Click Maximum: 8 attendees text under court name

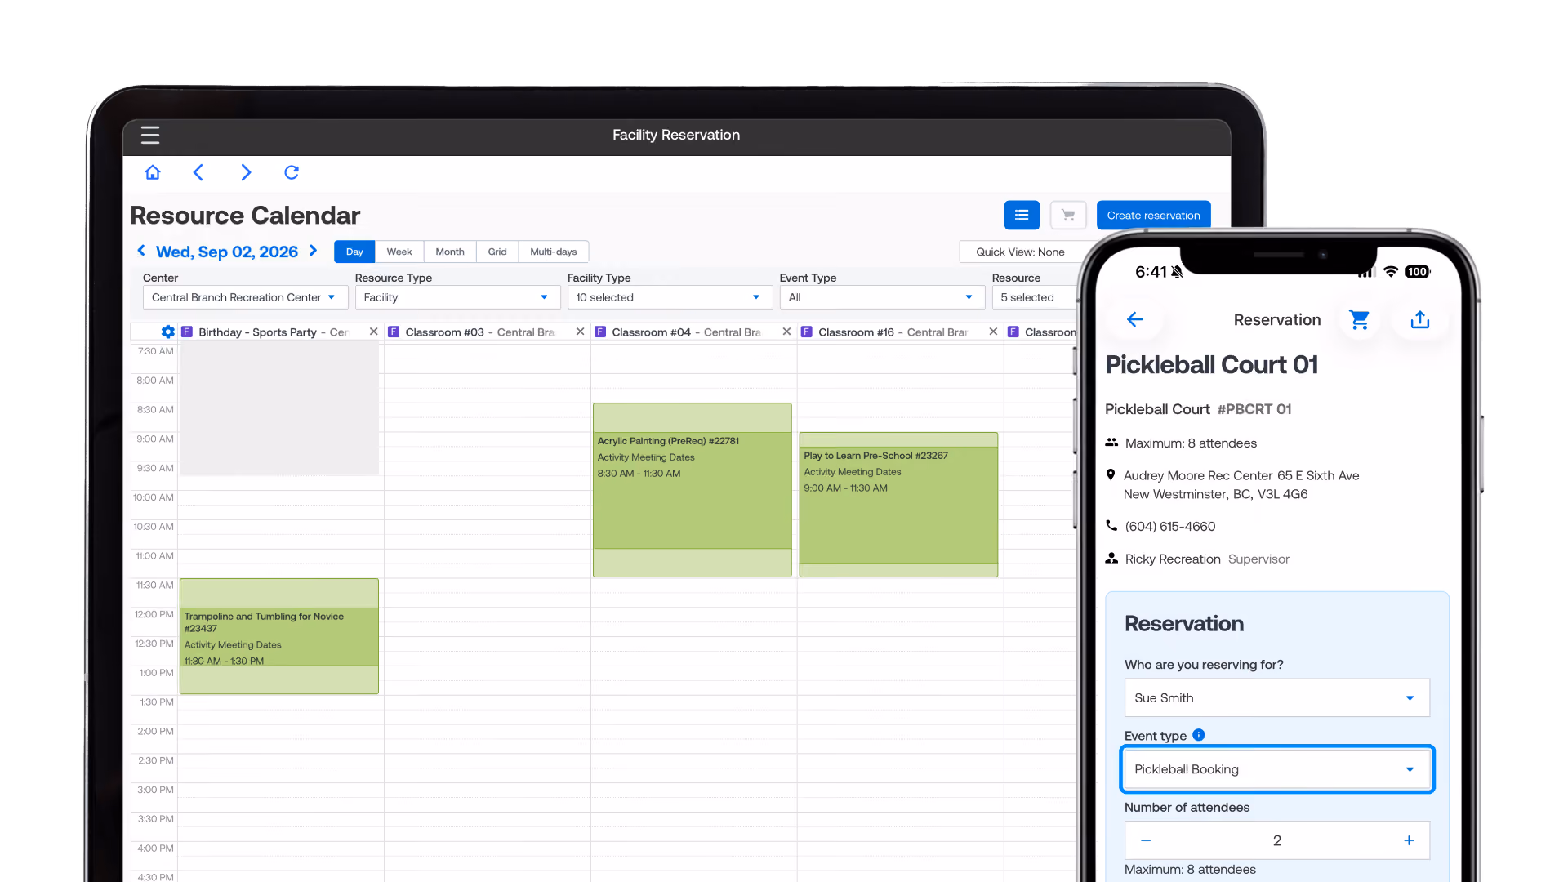(1191, 443)
